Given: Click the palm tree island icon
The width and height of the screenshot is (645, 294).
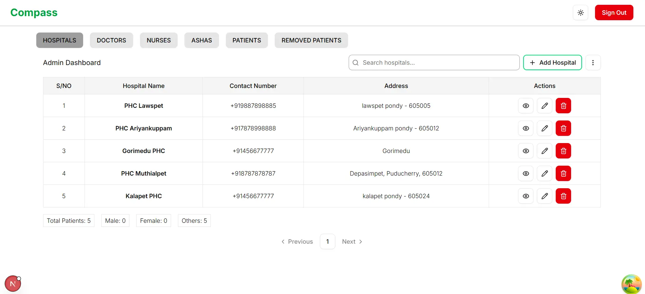Looking at the screenshot, I should coord(631,284).
